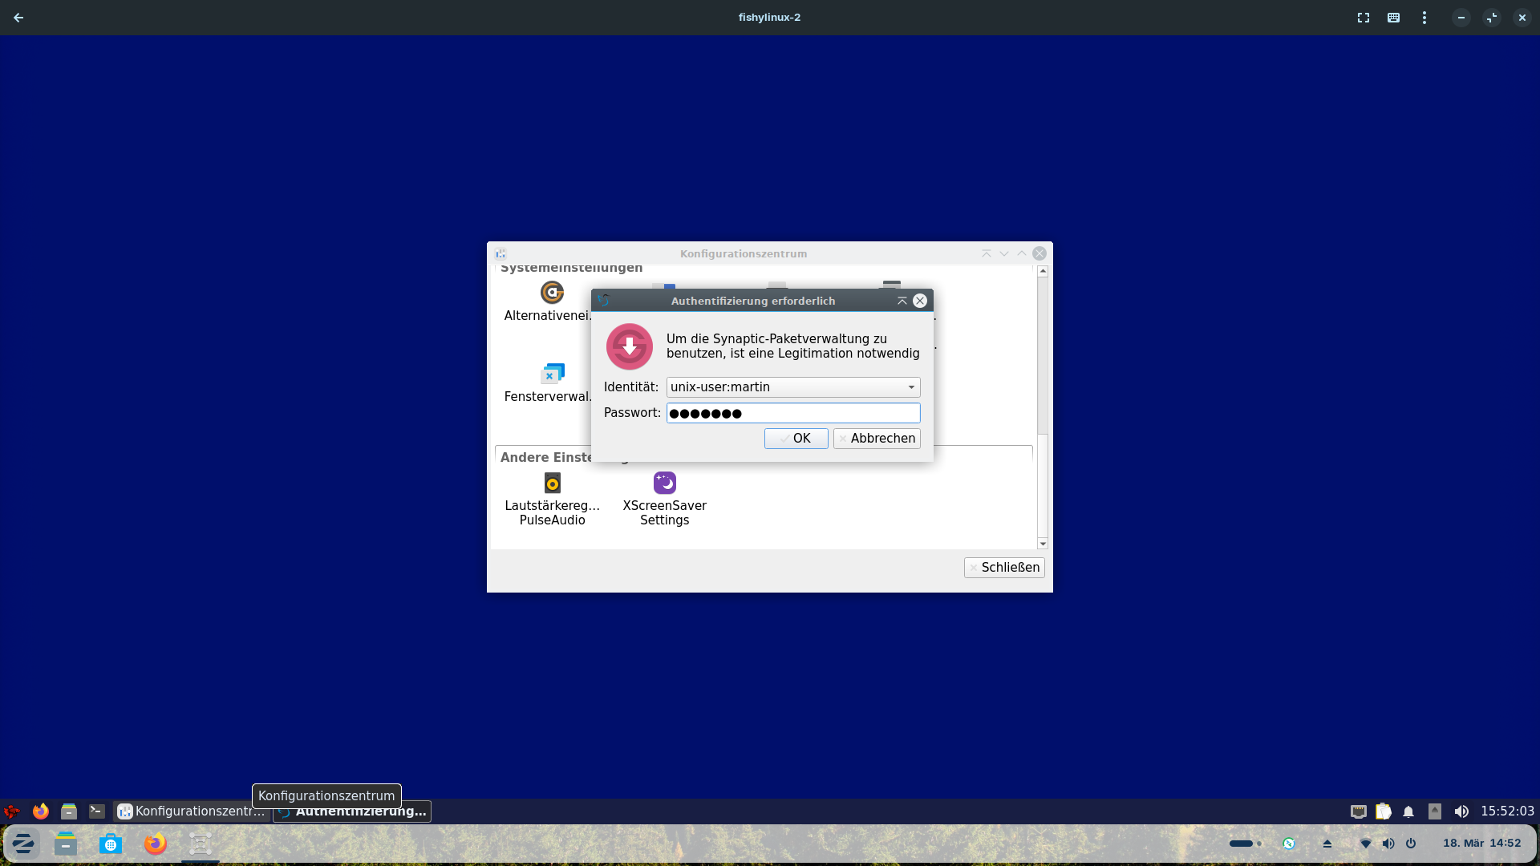Image resolution: width=1540 pixels, height=866 pixels.
Task: Click notification bell tray icon
Action: (1408, 811)
